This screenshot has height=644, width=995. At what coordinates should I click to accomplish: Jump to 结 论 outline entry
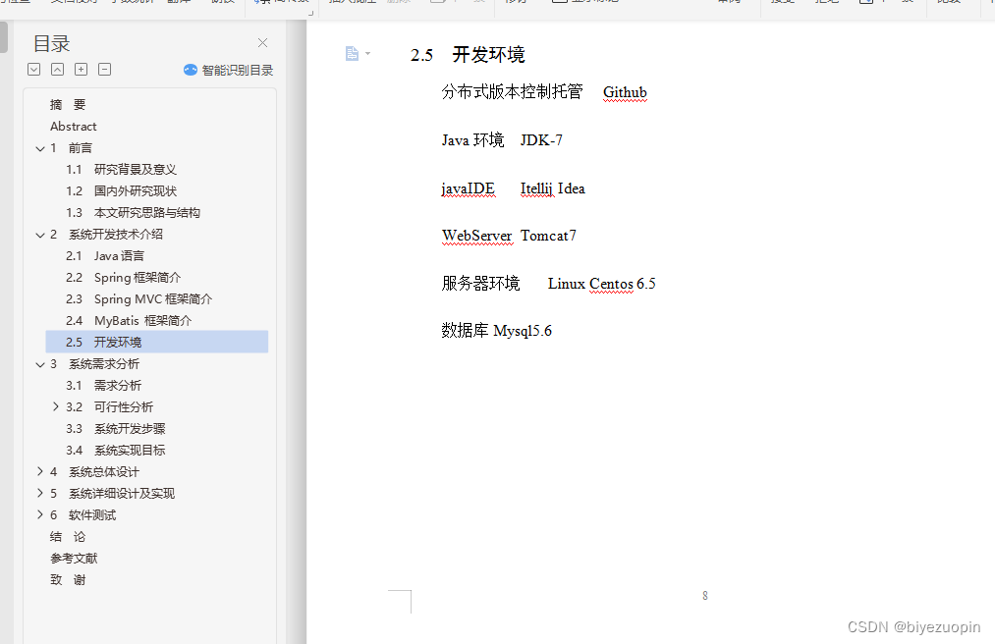coord(67,537)
